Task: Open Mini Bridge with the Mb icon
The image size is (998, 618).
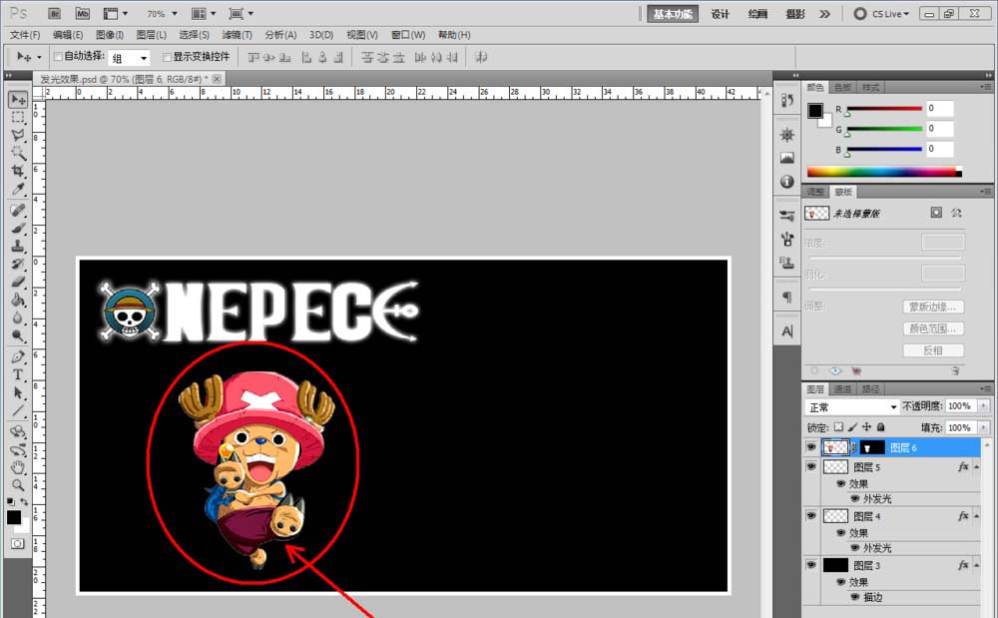Action: coord(82,13)
